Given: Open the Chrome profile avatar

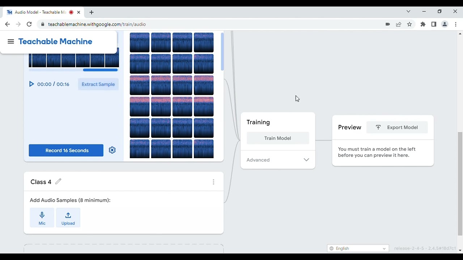Looking at the screenshot, I should [x=445, y=24].
